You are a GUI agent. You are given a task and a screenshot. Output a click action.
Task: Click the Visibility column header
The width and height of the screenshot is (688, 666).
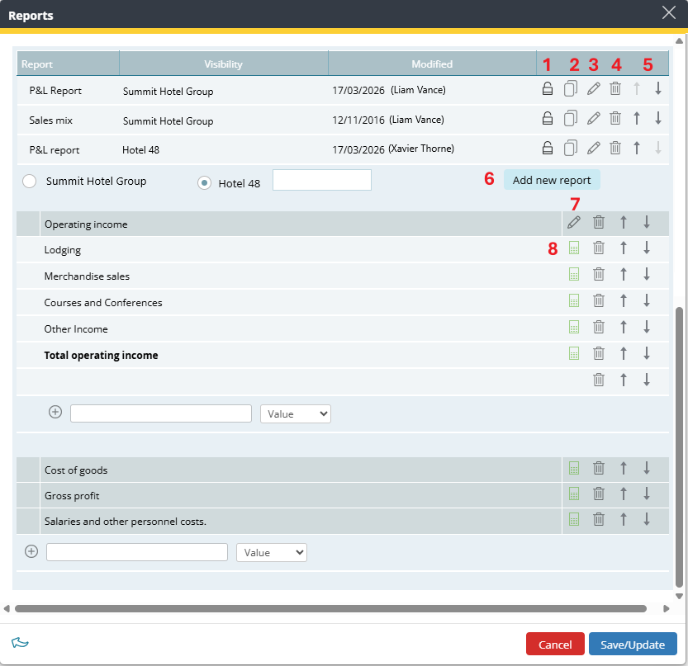[x=223, y=64]
